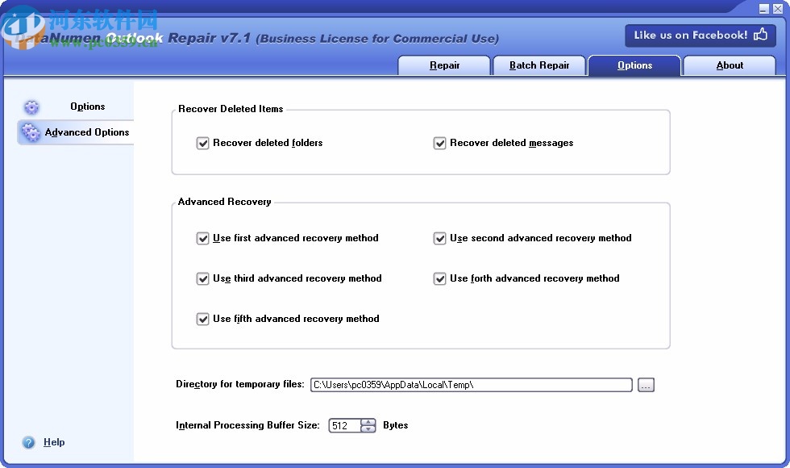Click the thumbs-up icon on Facebook button
The image size is (790, 468).
point(759,35)
